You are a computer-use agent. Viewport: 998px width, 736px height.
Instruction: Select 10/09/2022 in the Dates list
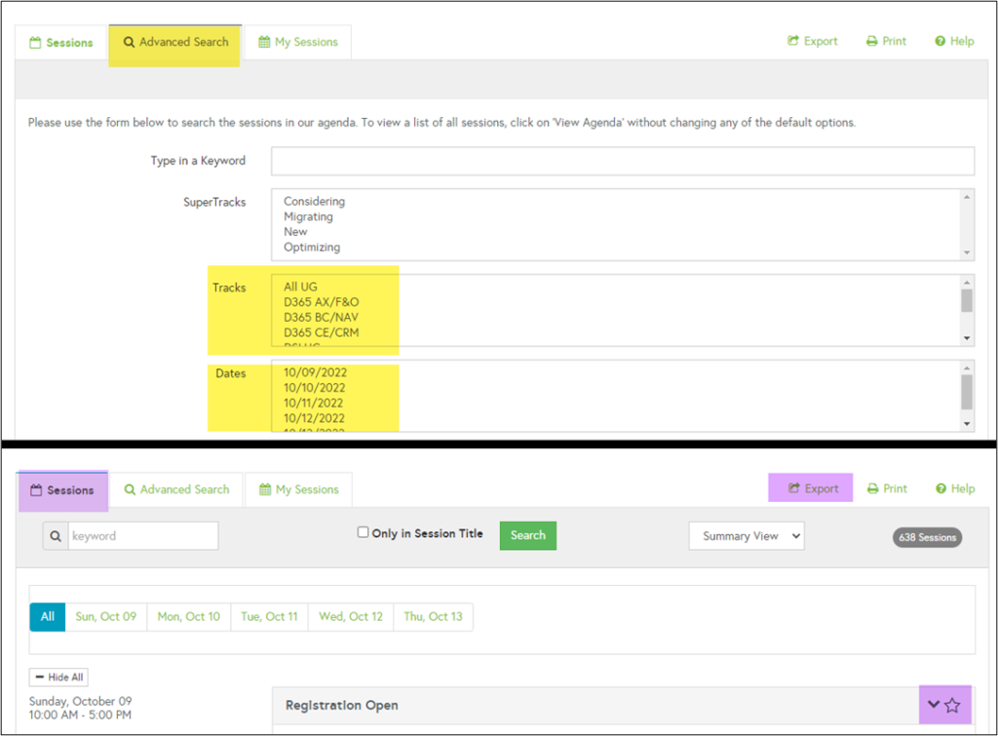315,372
